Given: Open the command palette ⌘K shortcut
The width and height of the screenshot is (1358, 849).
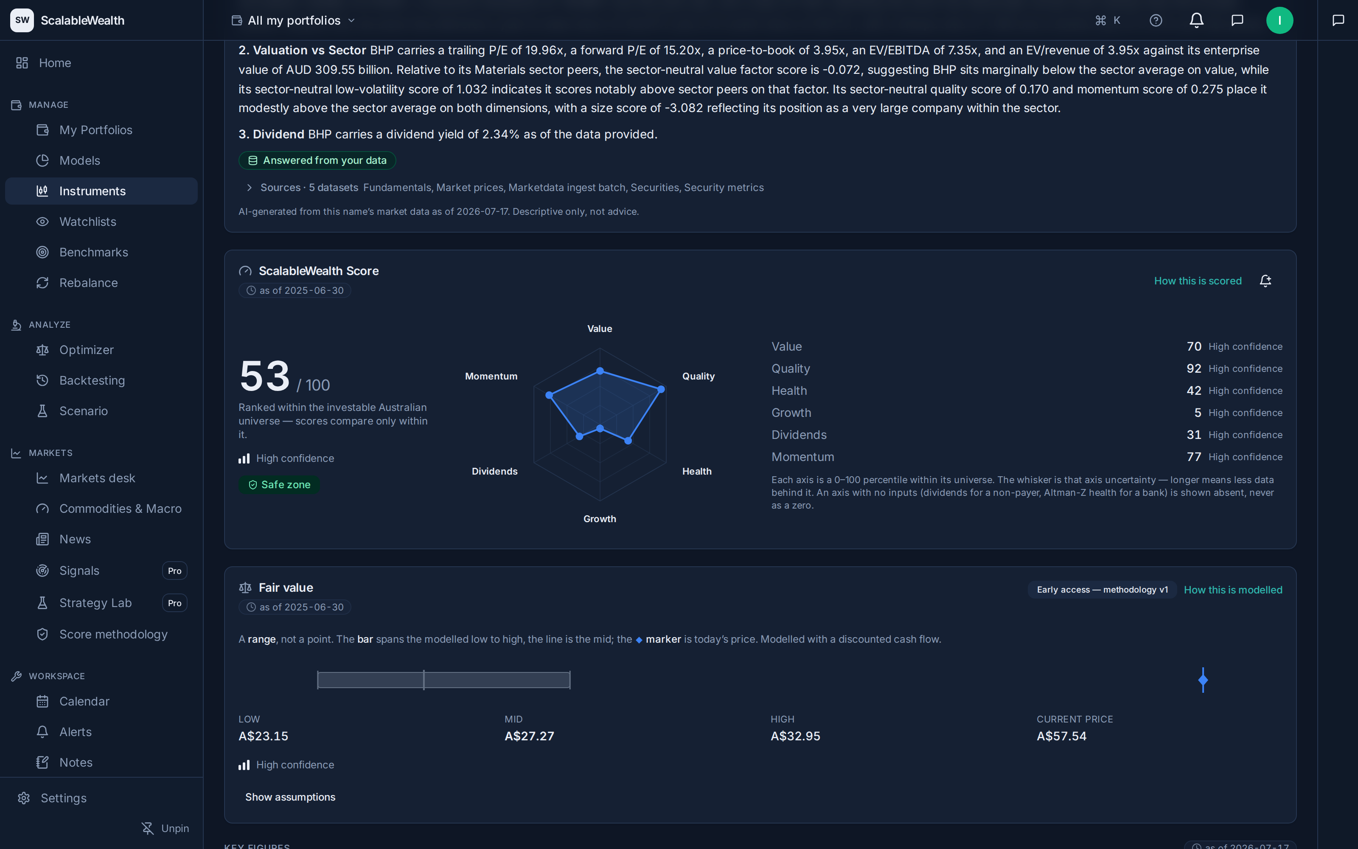Looking at the screenshot, I should 1108,20.
